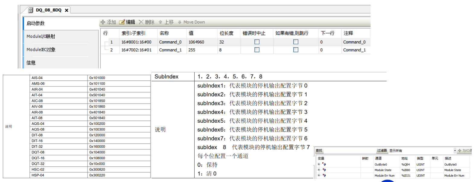
Task: Click the 上移 button label
Action: coord(169,22)
